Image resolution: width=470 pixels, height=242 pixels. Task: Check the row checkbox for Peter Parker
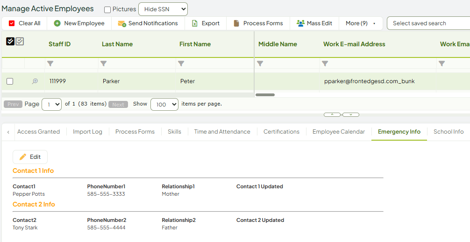[10, 81]
